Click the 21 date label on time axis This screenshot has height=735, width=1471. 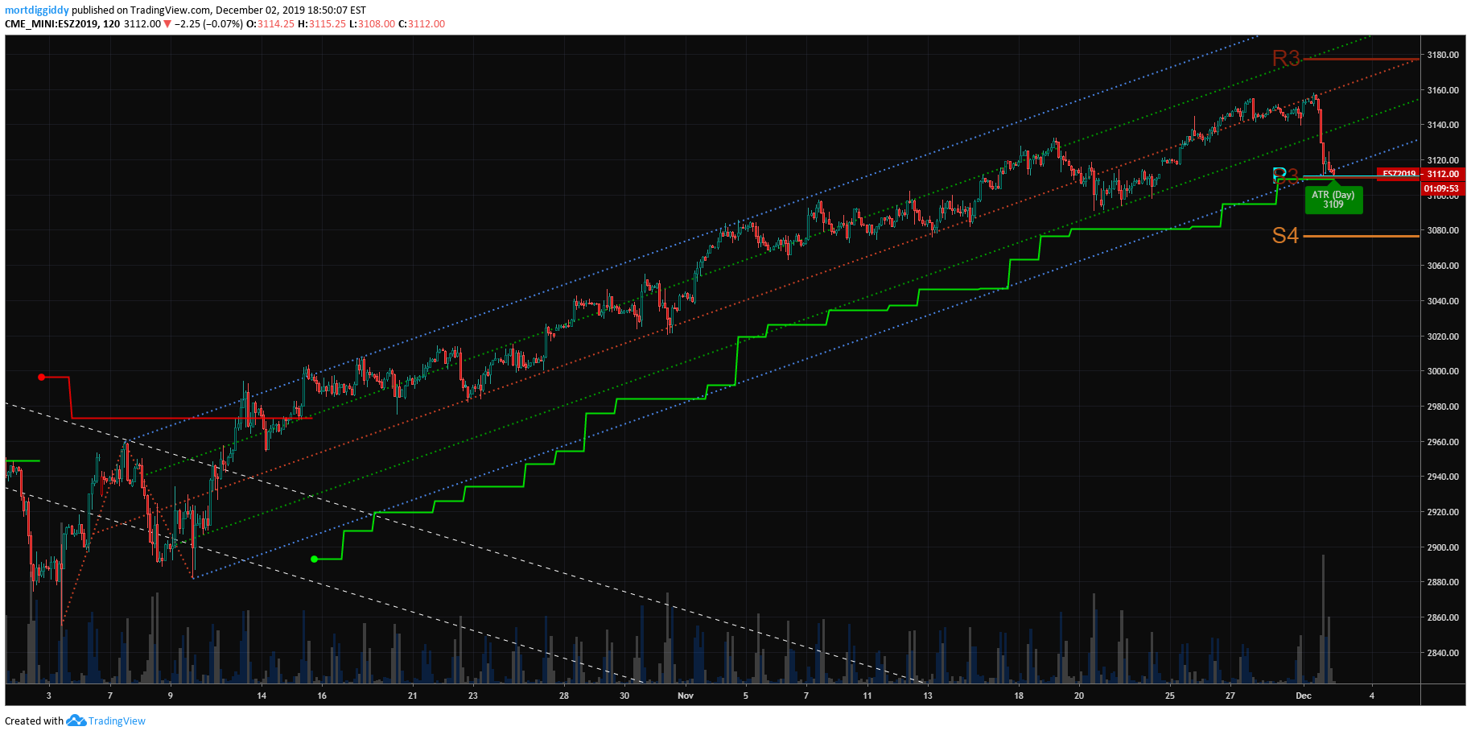pyautogui.click(x=413, y=696)
